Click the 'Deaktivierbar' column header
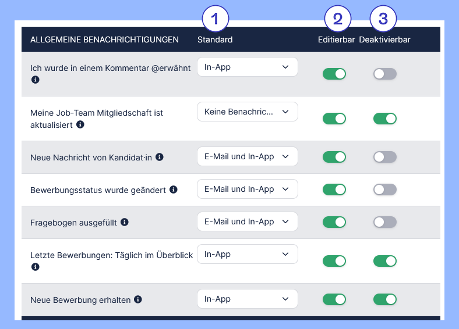The width and height of the screenshot is (459, 329). [x=384, y=40]
